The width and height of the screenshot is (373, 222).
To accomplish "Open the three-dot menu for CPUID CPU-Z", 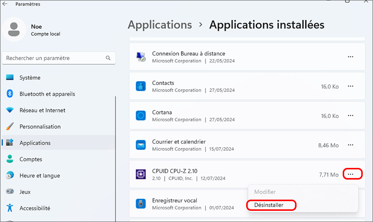I will click(351, 174).
